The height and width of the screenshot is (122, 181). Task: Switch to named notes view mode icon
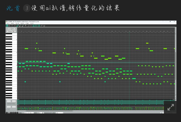[10, 26]
